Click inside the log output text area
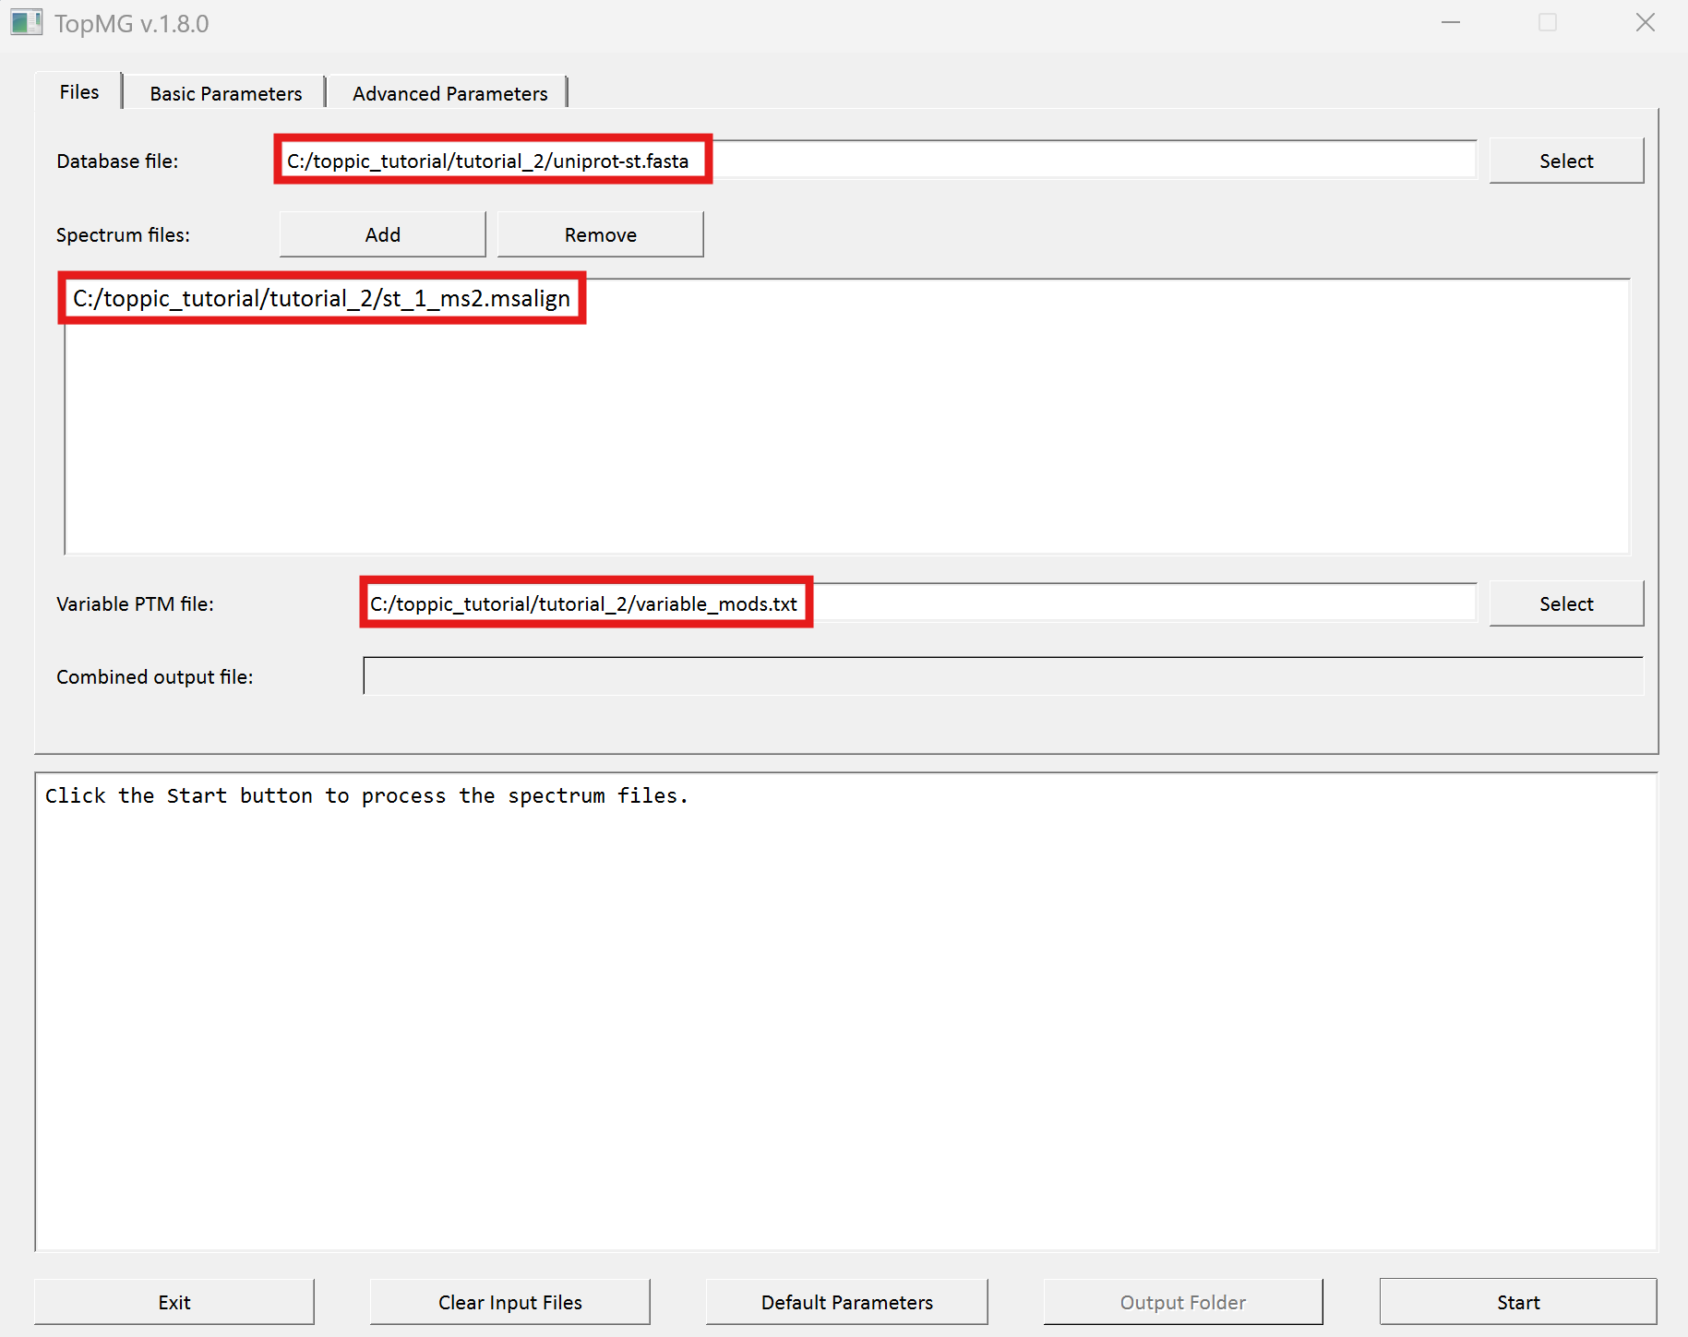The width and height of the screenshot is (1688, 1337). pos(846,1012)
